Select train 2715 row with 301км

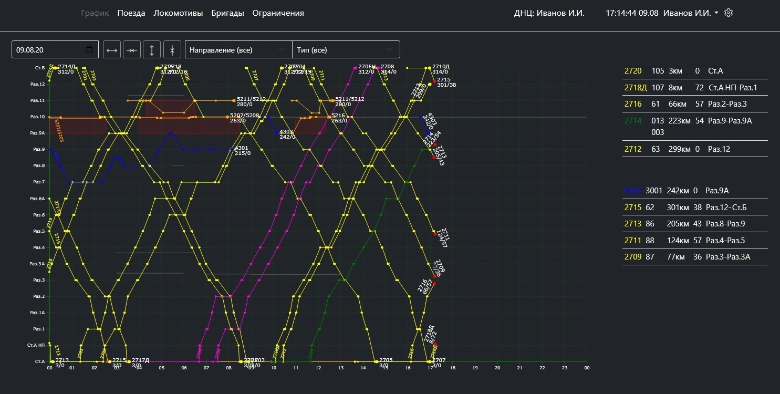[x=695, y=207]
